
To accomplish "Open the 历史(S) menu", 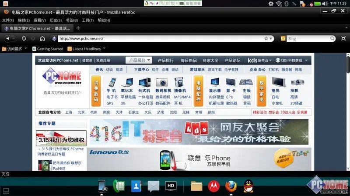I will click(x=56, y=20).
